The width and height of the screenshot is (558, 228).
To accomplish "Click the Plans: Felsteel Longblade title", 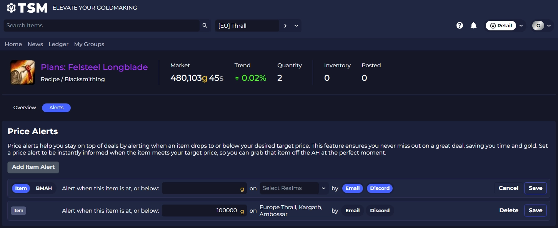I will pyautogui.click(x=94, y=67).
